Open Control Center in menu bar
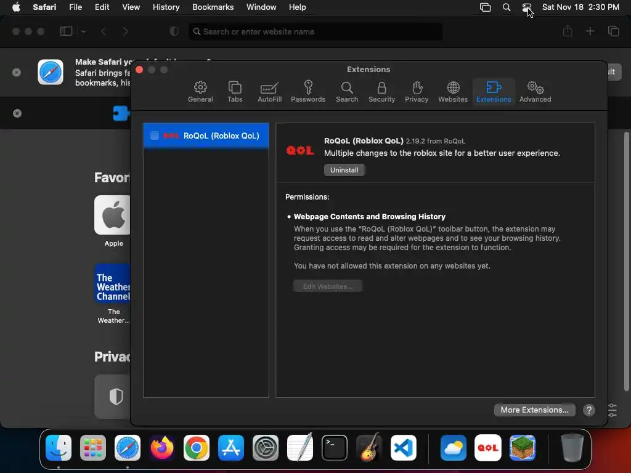The image size is (631, 473). coord(527,7)
